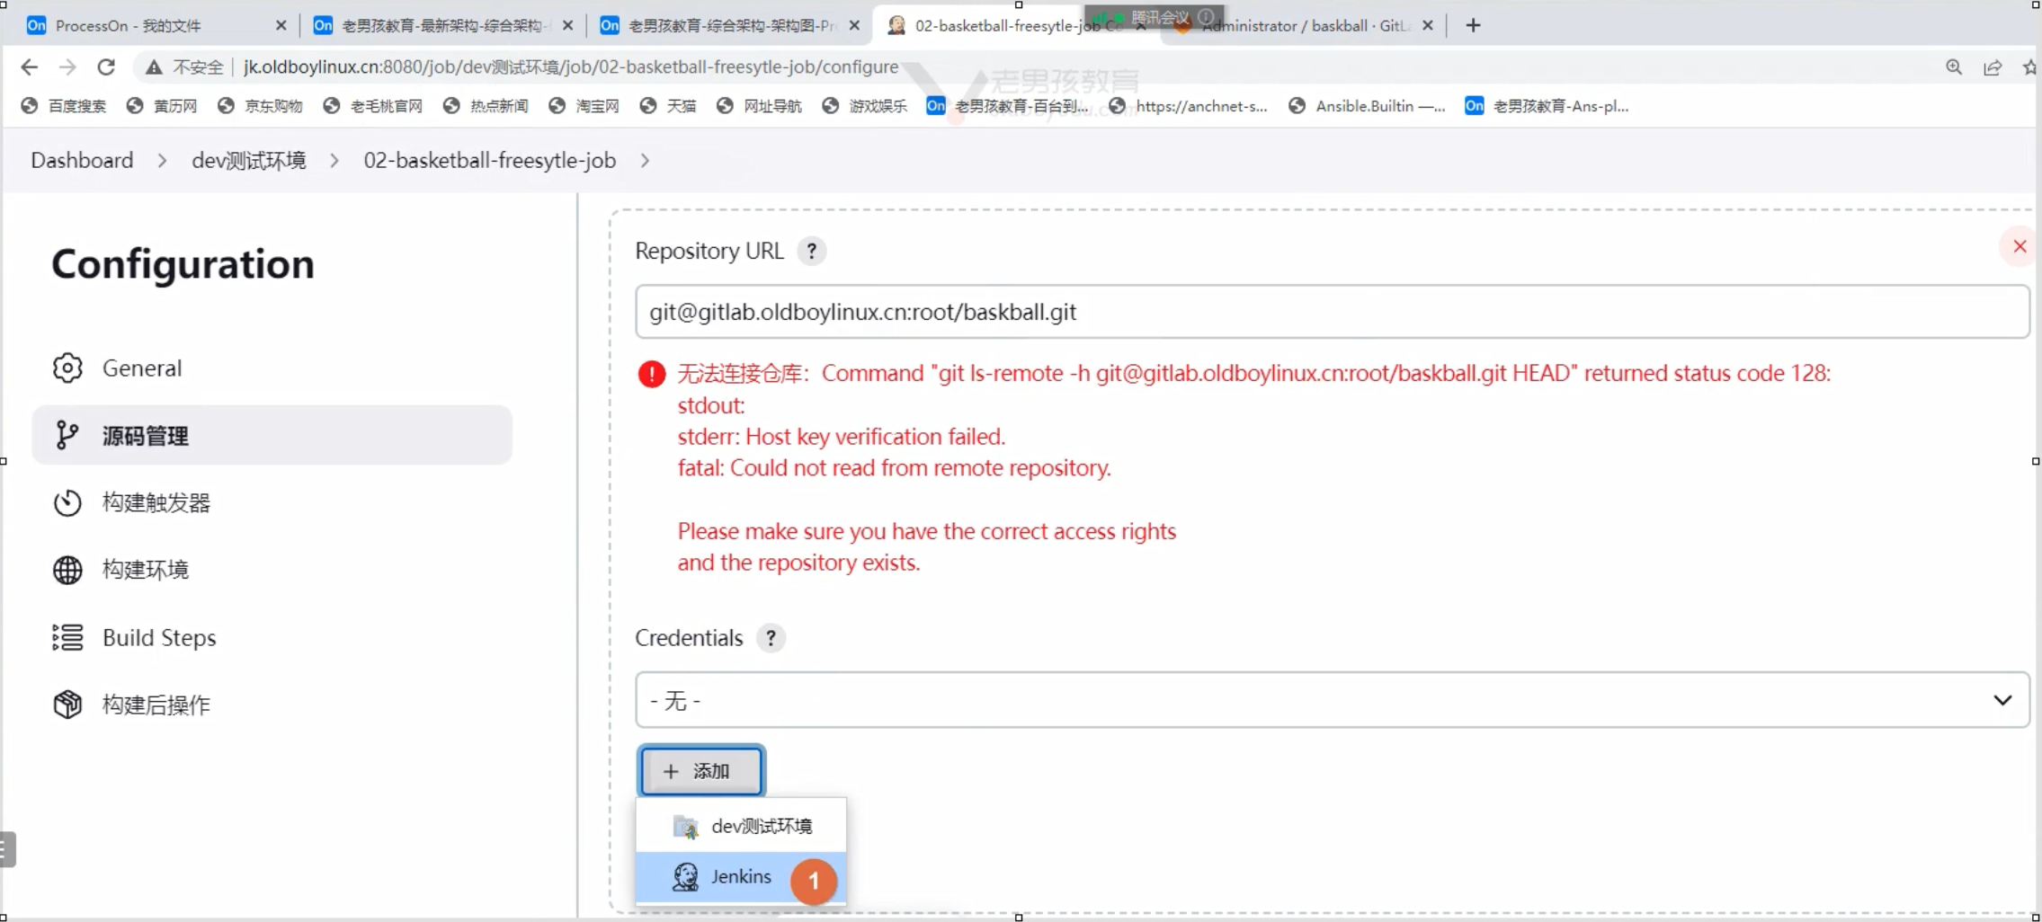Switch to 02-basketball-freesytle-job tab
This screenshot has width=2042, height=922.
(1016, 25)
